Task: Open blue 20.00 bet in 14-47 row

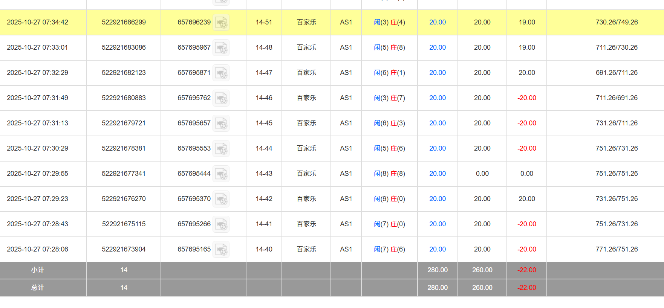Action: tap(437, 73)
